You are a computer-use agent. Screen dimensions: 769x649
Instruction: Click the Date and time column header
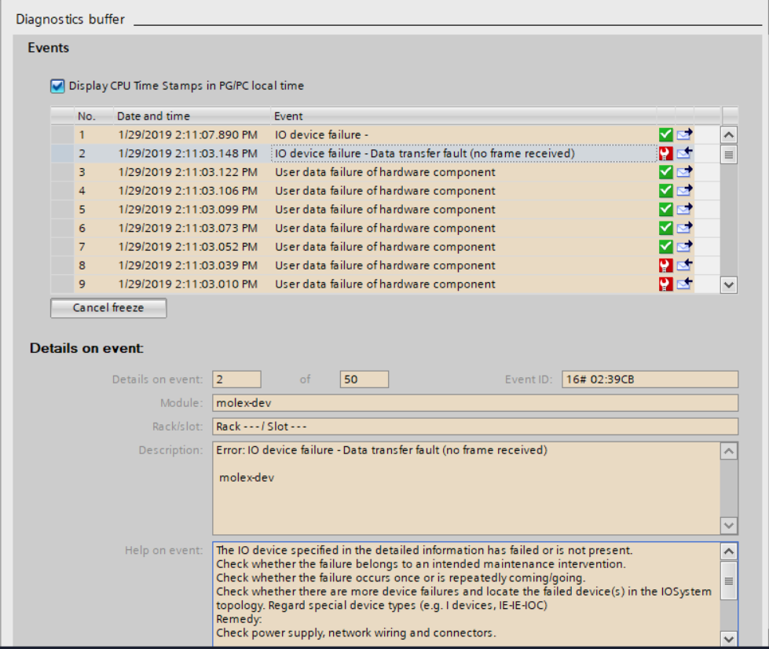tap(192, 115)
